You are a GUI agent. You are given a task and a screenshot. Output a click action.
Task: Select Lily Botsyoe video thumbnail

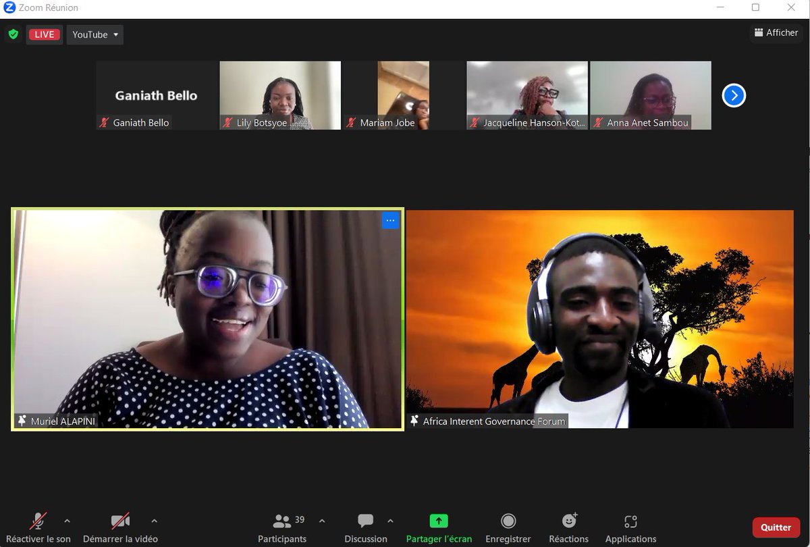280,95
